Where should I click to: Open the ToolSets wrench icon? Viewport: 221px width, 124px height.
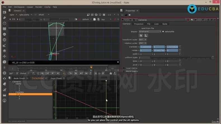point(4,90)
